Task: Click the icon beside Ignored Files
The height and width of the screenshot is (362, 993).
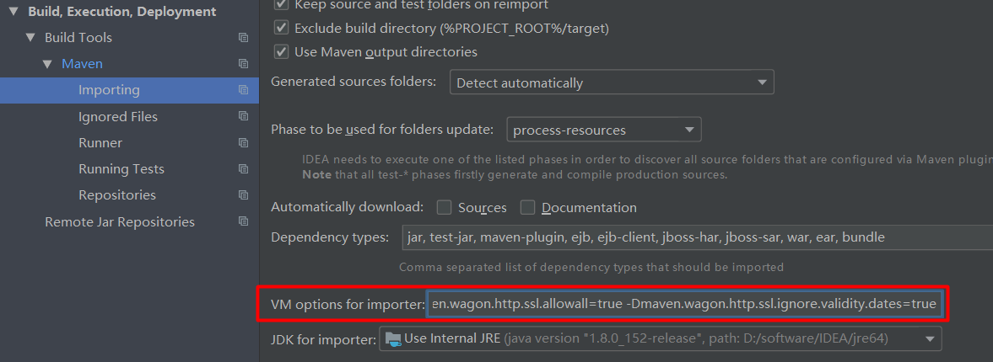Action: (x=244, y=116)
